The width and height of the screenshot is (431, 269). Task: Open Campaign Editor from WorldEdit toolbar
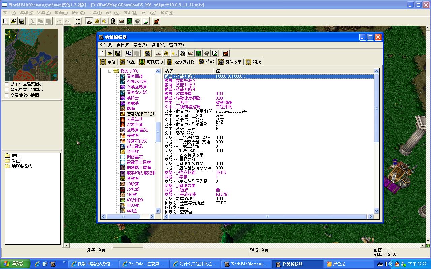coord(121,21)
